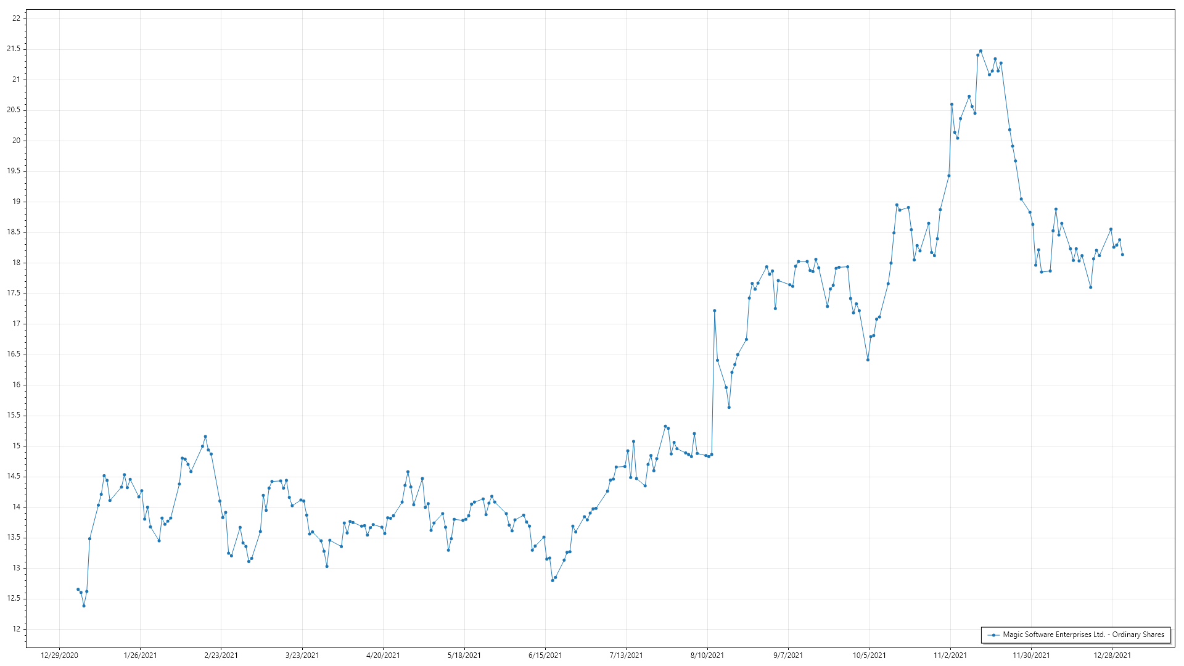Click the 11/30/2021 x-axis date label

click(x=1031, y=655)
